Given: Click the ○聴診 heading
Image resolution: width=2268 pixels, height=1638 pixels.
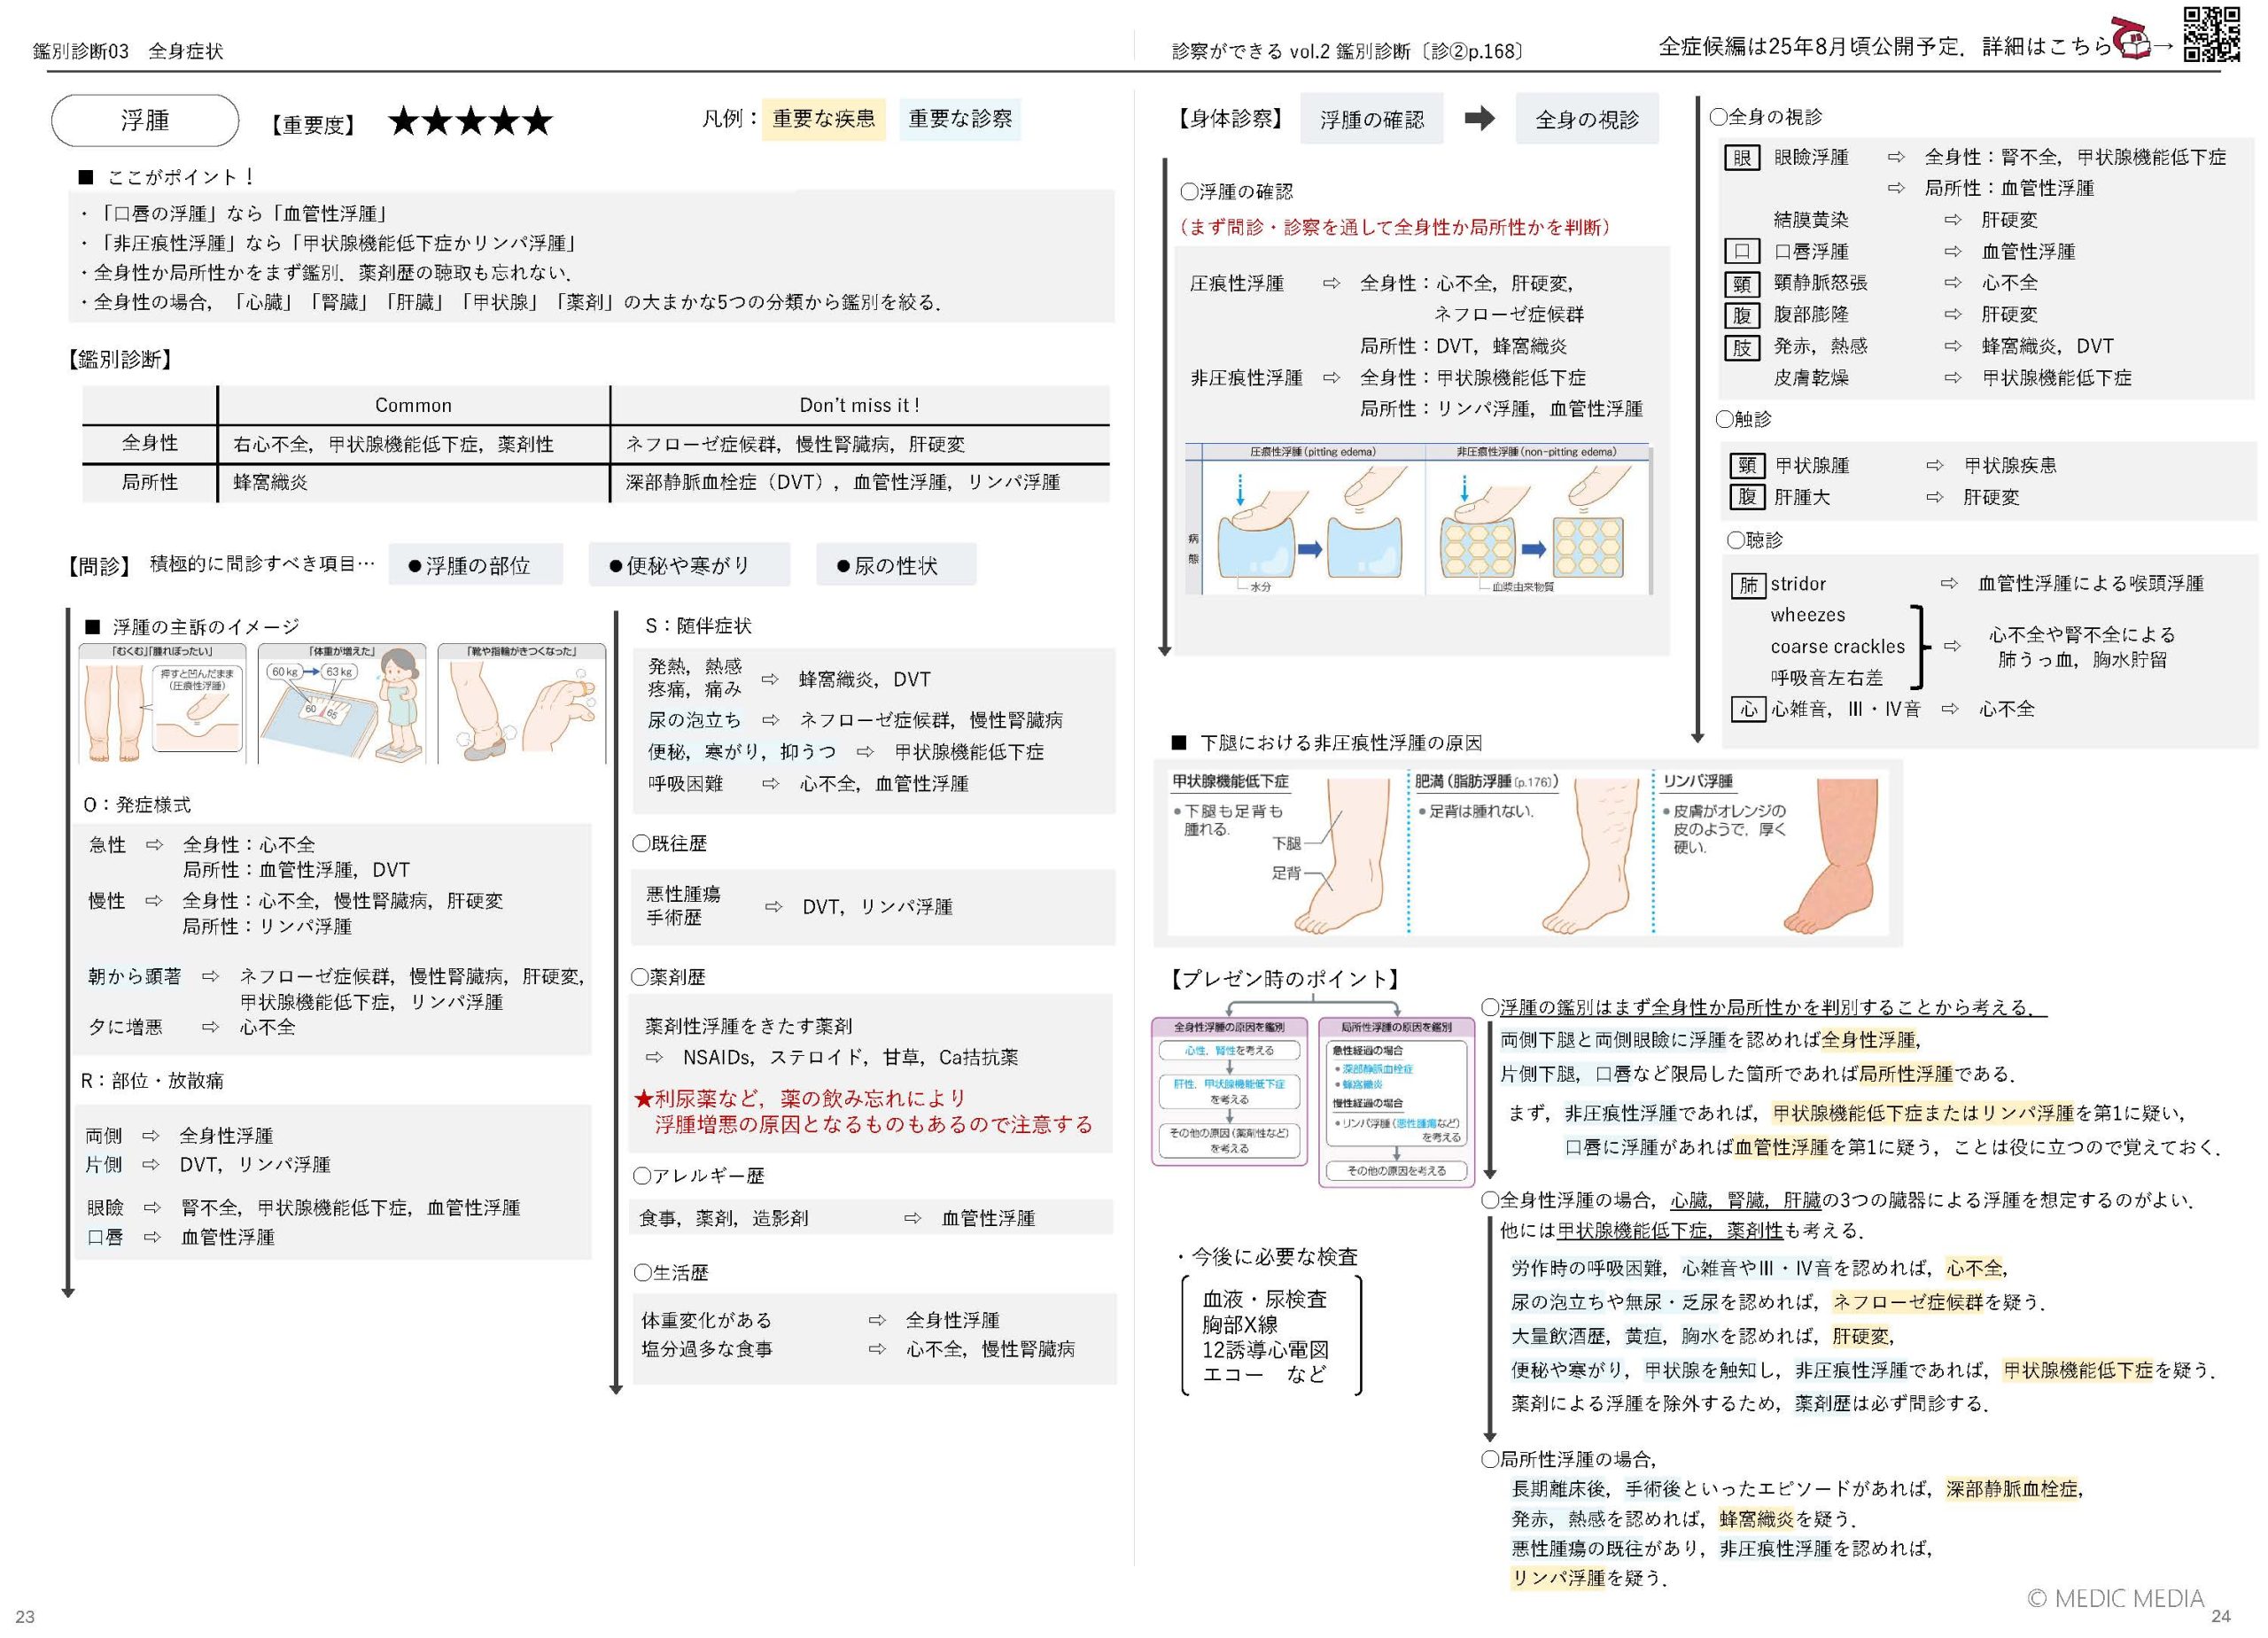Looking at the screenshot, I should click(1754, 540).
